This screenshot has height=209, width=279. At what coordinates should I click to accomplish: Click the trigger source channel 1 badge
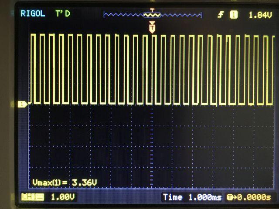coord(234,15)
